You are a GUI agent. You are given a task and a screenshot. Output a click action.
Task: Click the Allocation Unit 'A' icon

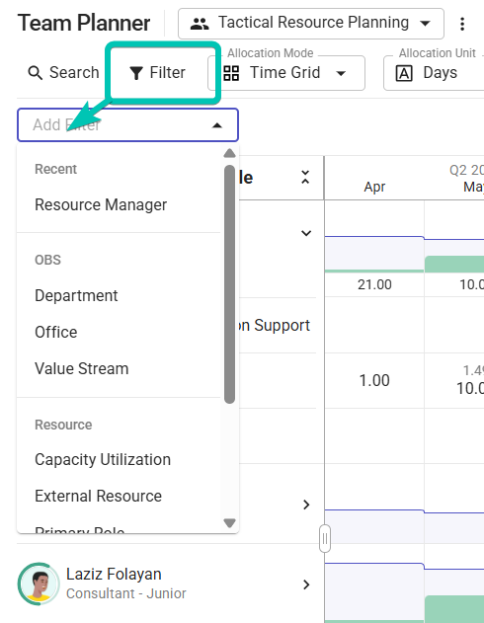[x=404, y=73]
